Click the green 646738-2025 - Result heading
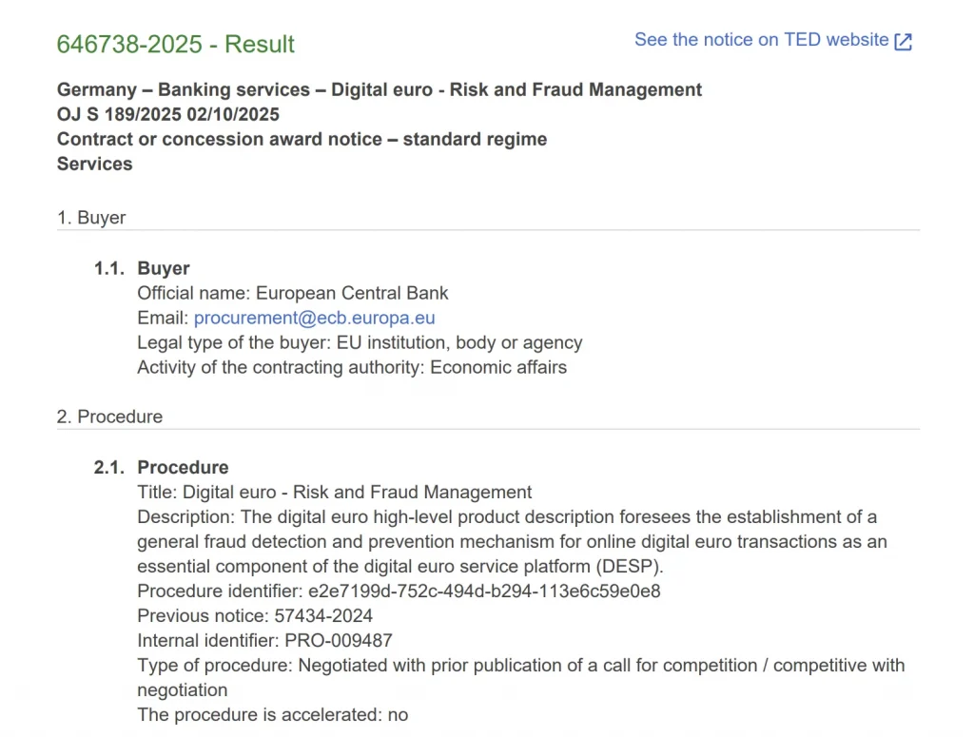 tap(176, 45)
